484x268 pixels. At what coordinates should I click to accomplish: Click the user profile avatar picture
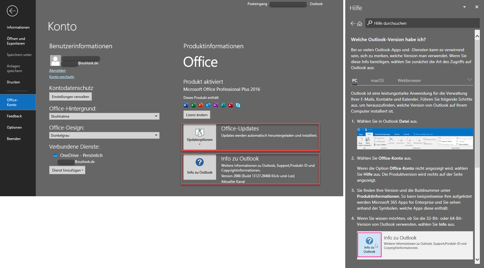click(x=55, y=60)
